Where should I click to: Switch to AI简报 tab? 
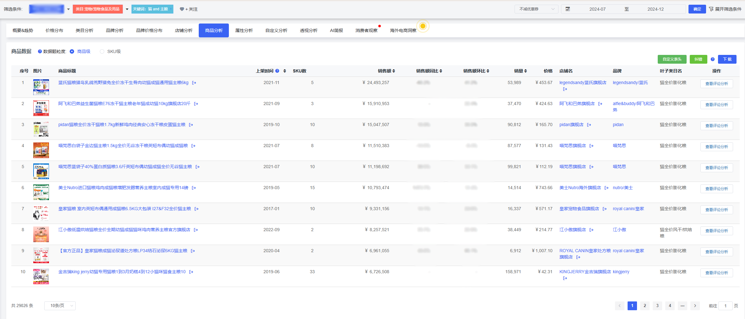coord(336,30)
